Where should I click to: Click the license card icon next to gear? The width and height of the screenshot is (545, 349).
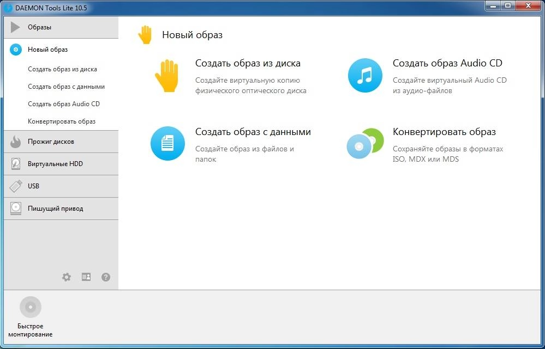(x=86, y=277)
